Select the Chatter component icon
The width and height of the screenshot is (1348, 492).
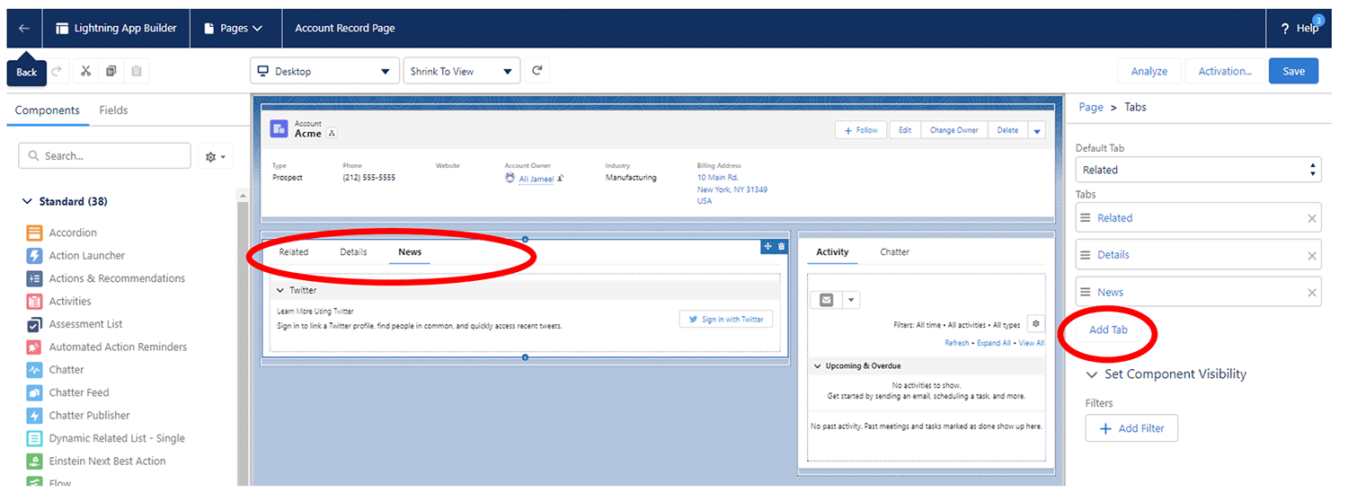click(x=34, y=370)
